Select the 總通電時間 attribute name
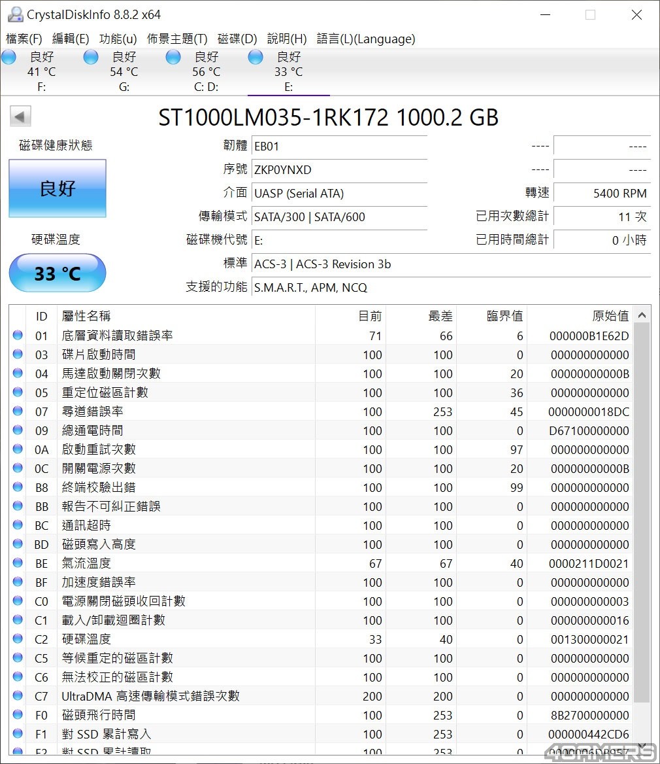660x764 pixels. click(93, 430)
